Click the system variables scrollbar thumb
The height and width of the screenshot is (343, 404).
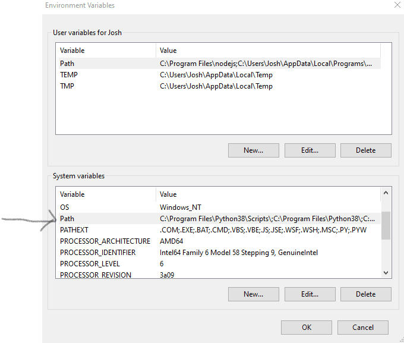tap(386, 225)
